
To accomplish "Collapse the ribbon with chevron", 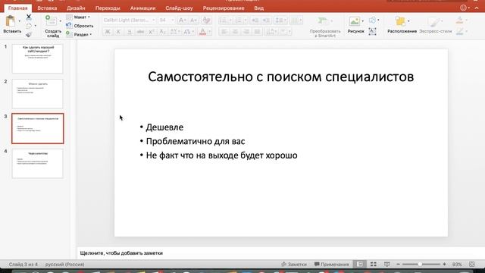I will tap(477, 8).
